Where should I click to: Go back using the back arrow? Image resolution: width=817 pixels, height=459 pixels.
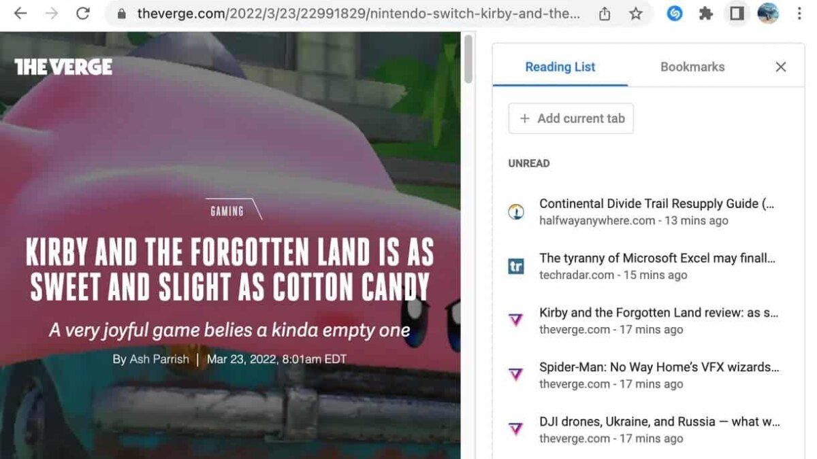pyautogui.click(x=20, y=13)
